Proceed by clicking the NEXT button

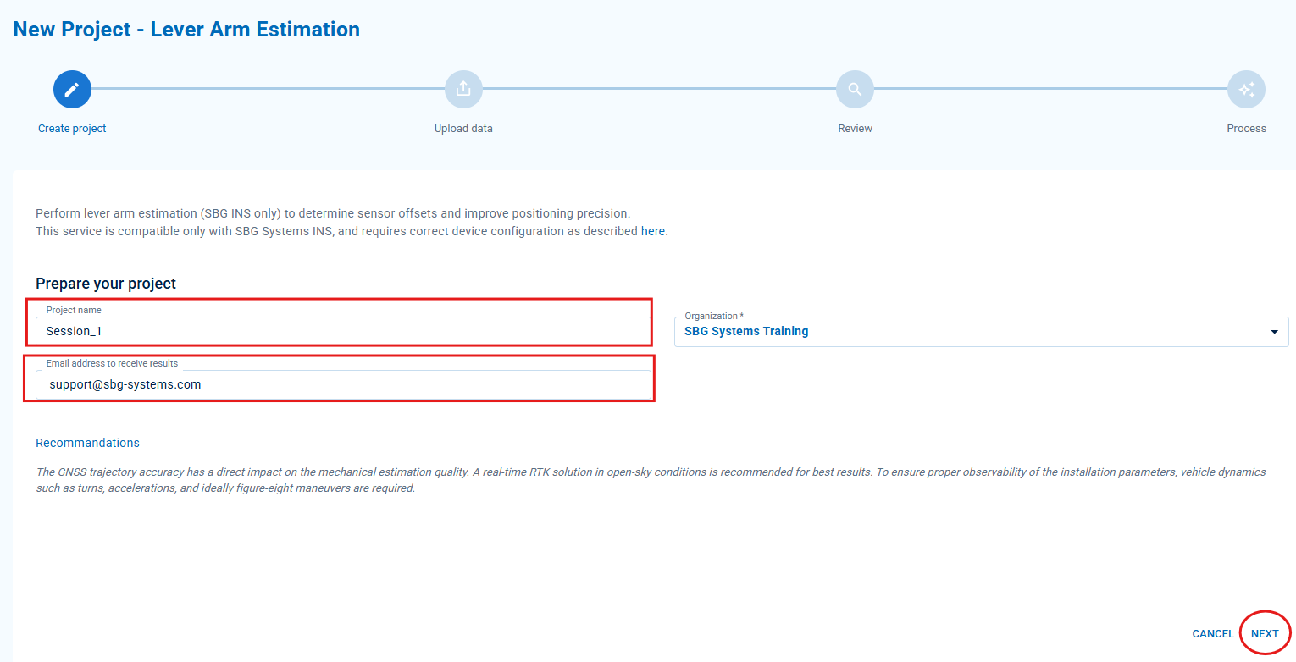[1265, 634]
